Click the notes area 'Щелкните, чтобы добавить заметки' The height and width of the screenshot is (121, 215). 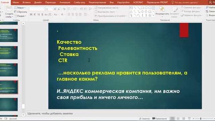(x=50, y=114)
